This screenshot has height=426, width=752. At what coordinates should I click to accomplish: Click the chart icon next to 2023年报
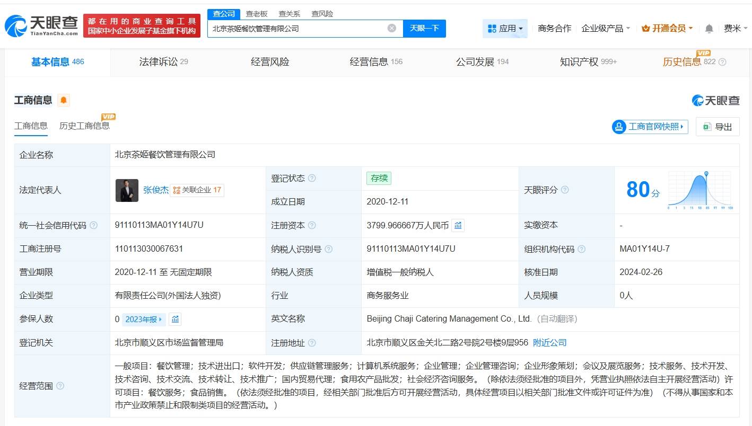coord(174,319)
